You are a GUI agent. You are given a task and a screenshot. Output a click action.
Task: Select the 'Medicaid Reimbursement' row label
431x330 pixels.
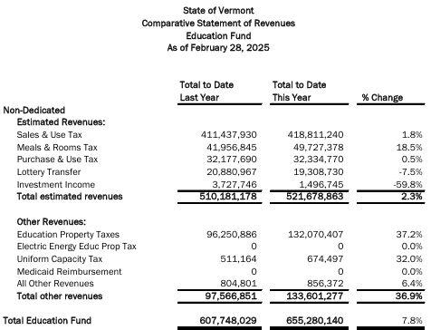(69, 272)
